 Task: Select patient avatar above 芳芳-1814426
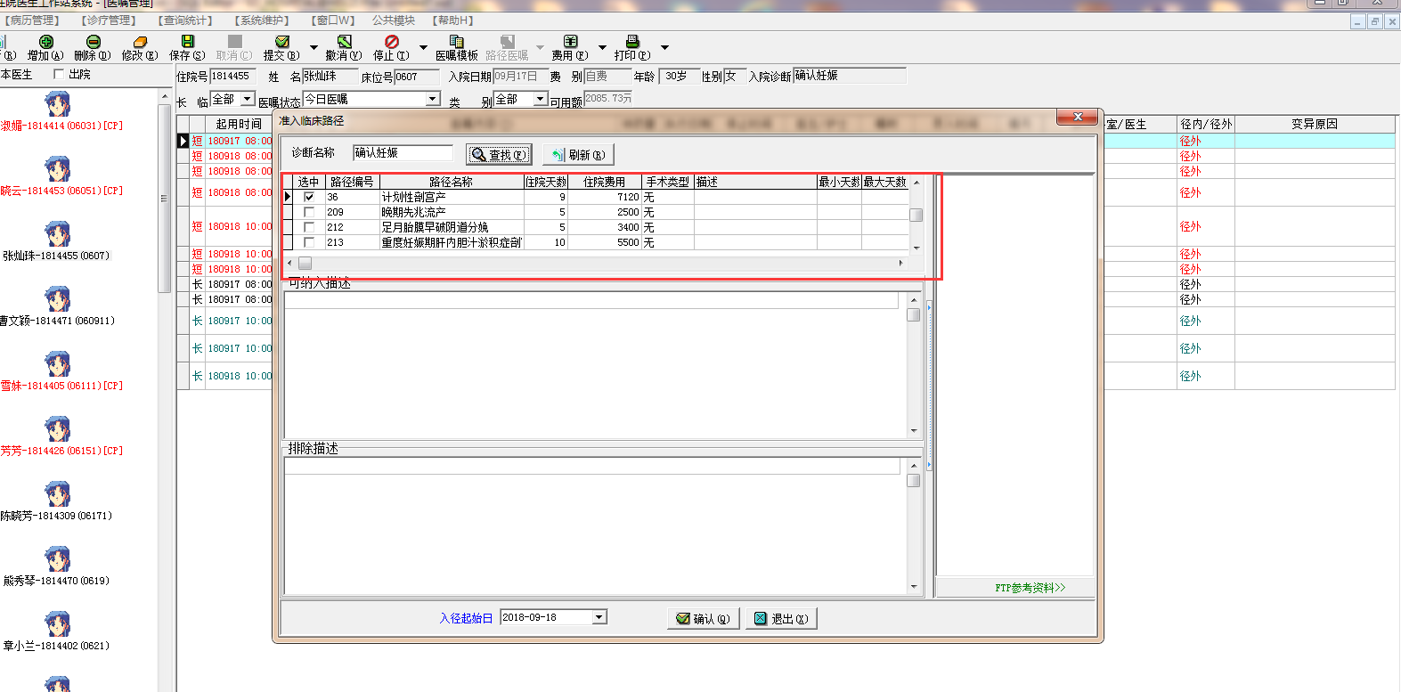click(57, 429)
